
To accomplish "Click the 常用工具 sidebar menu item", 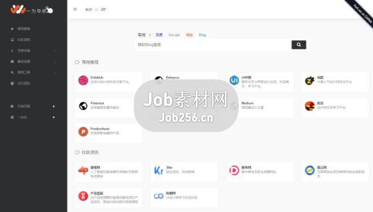I will click(x=24, y=73).
